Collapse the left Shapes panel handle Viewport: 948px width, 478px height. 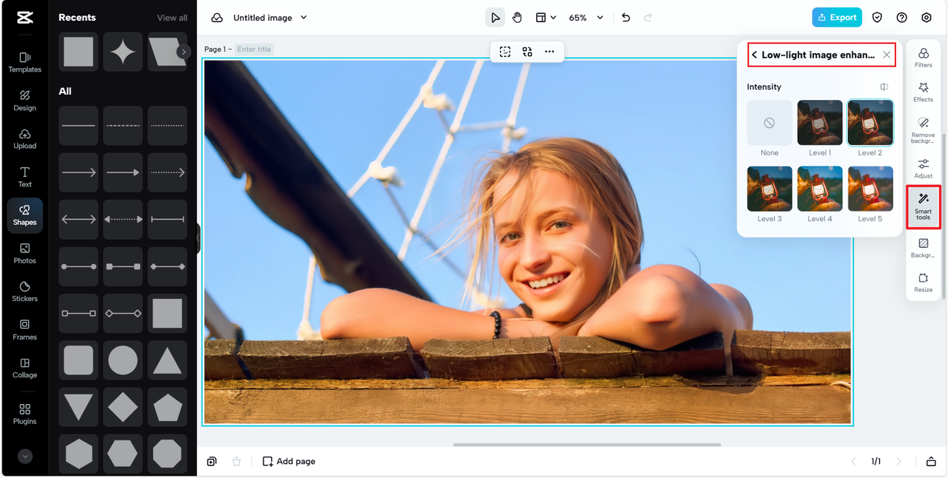[x=198, y=238]
